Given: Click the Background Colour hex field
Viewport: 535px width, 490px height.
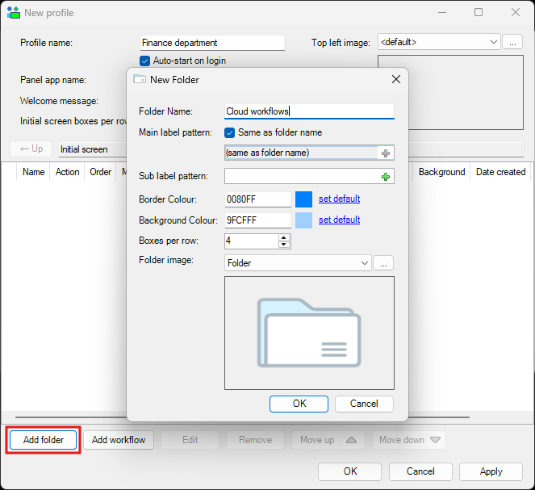Looking at the screenshot, I should [x=257, y=220].
